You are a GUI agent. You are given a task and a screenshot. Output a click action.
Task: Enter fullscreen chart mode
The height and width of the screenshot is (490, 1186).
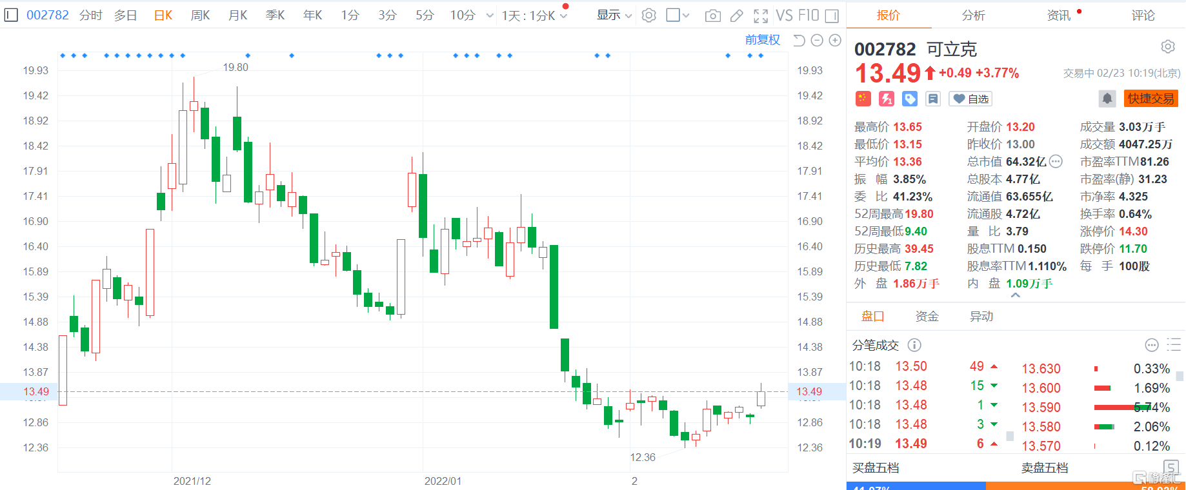click(761, 15)
